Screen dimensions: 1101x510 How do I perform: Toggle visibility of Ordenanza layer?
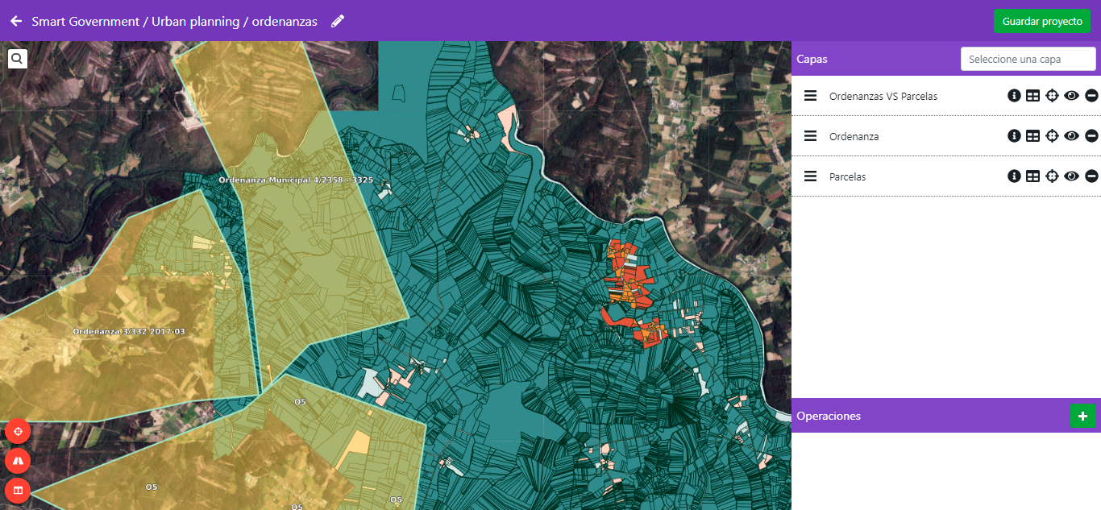1071,136
